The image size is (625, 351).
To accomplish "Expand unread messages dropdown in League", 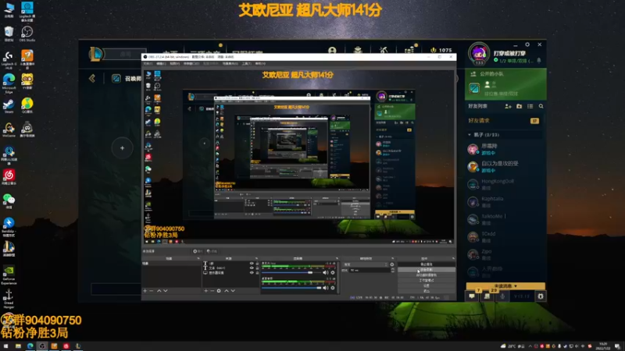I will coord(505,286).
